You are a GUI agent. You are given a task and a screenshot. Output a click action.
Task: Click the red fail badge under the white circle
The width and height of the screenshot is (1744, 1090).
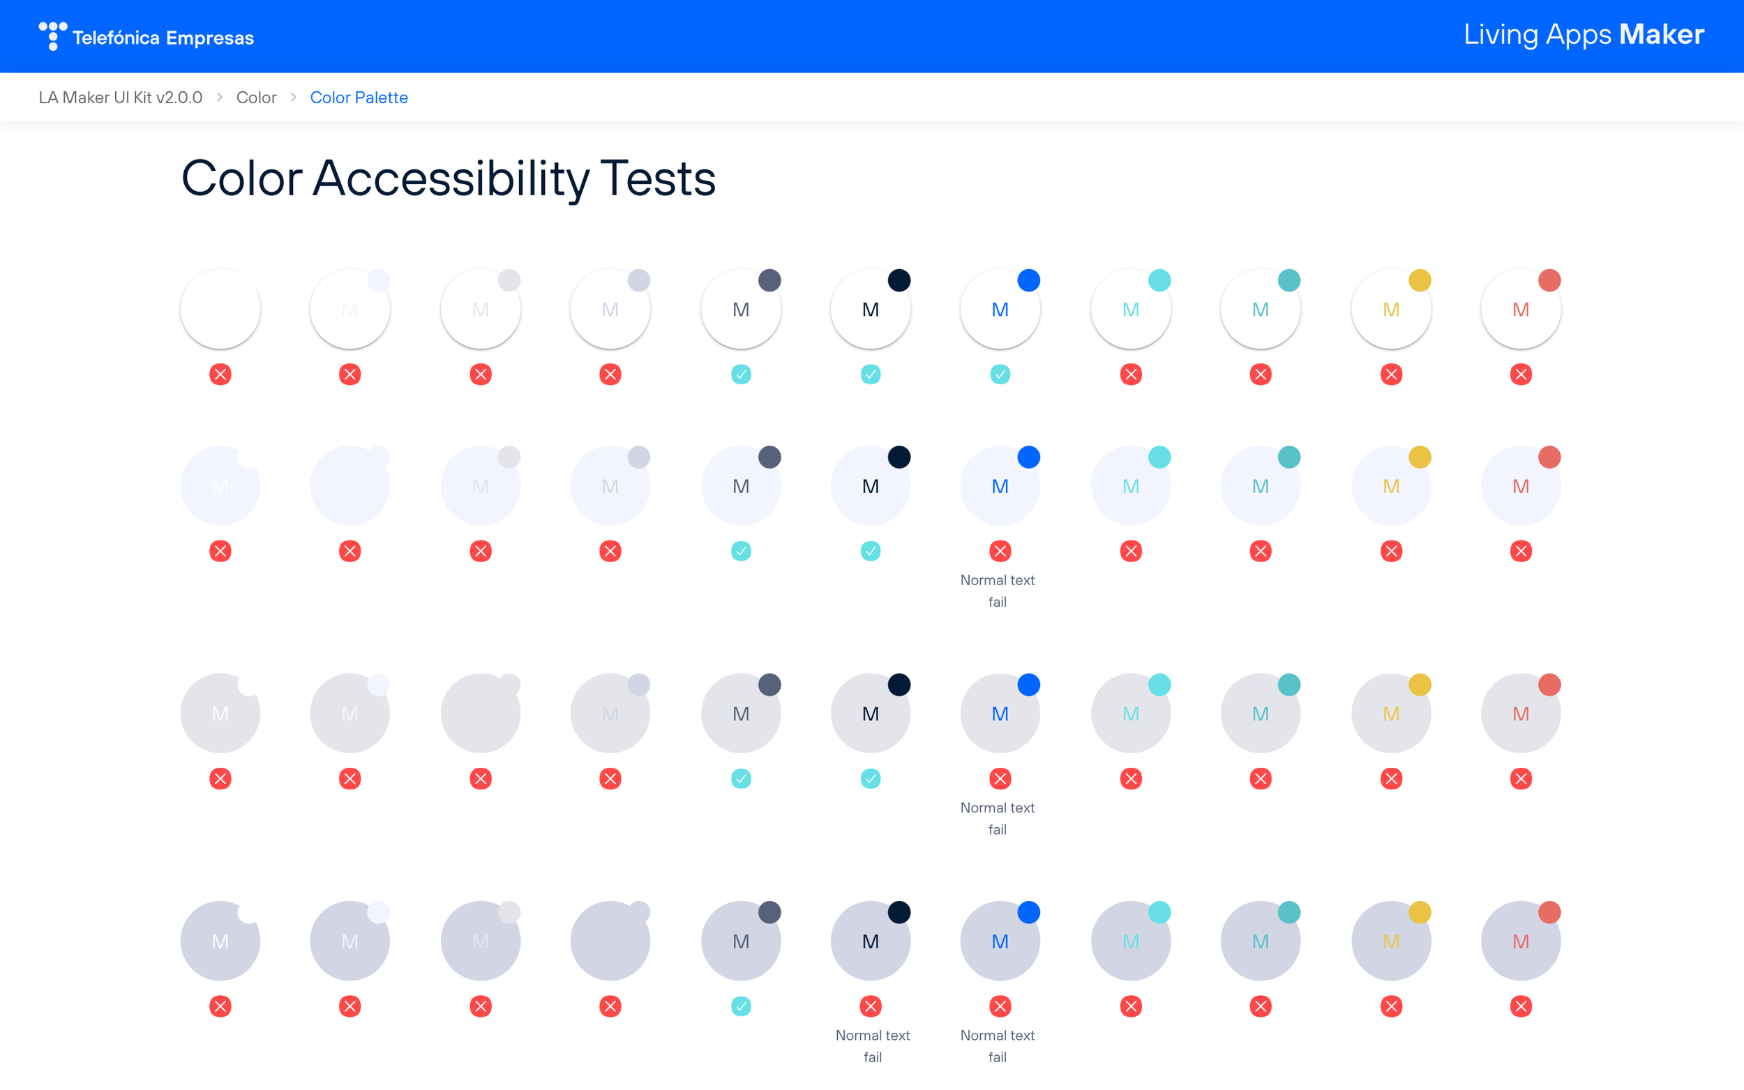click(220, 374)
